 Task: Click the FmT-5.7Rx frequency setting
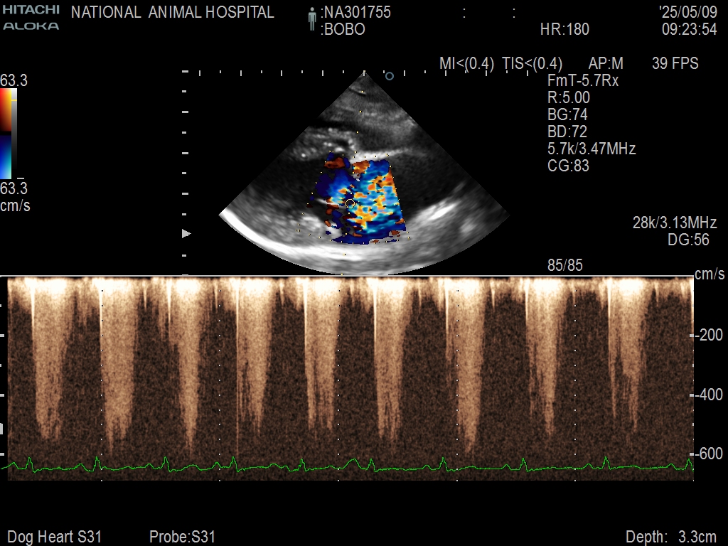coord(583,81)
